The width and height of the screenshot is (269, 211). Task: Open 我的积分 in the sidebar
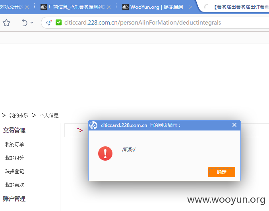[x=14, y=158]
